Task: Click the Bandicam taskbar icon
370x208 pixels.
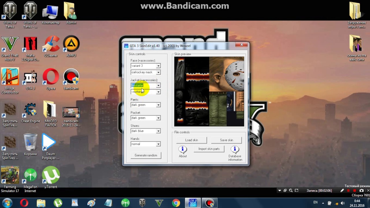Action: tap(210, 203)
